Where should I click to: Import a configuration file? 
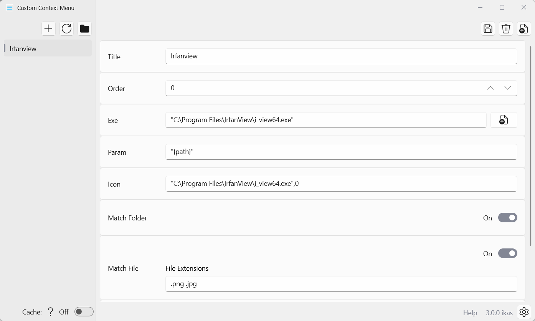tap(523, 28)
